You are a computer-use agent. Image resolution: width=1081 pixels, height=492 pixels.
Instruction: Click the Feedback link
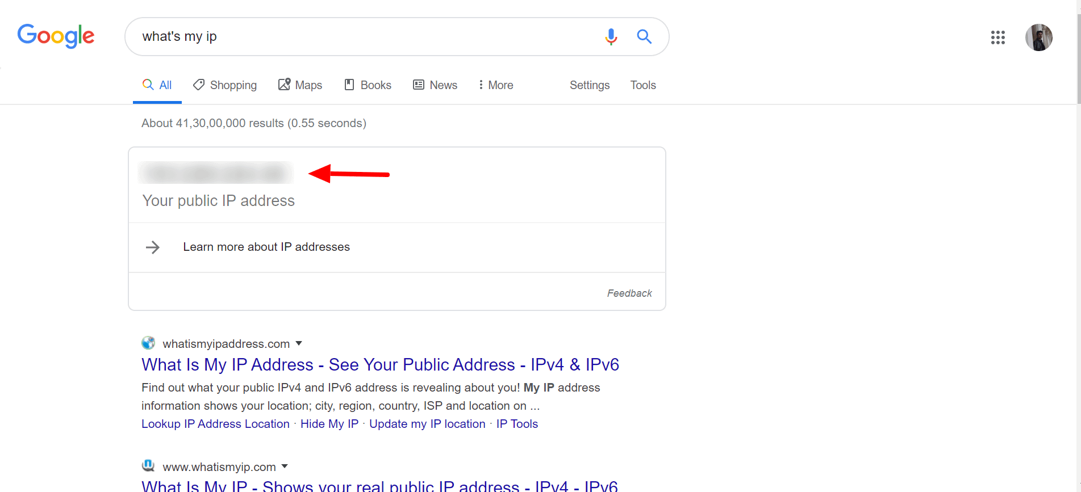pyautogui.click(x=629, y=293)
